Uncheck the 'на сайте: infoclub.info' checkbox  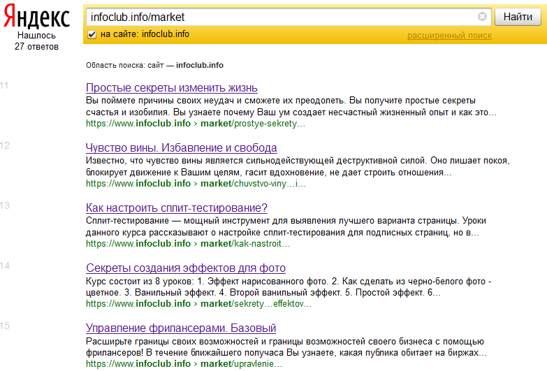(x=92, y=34)
